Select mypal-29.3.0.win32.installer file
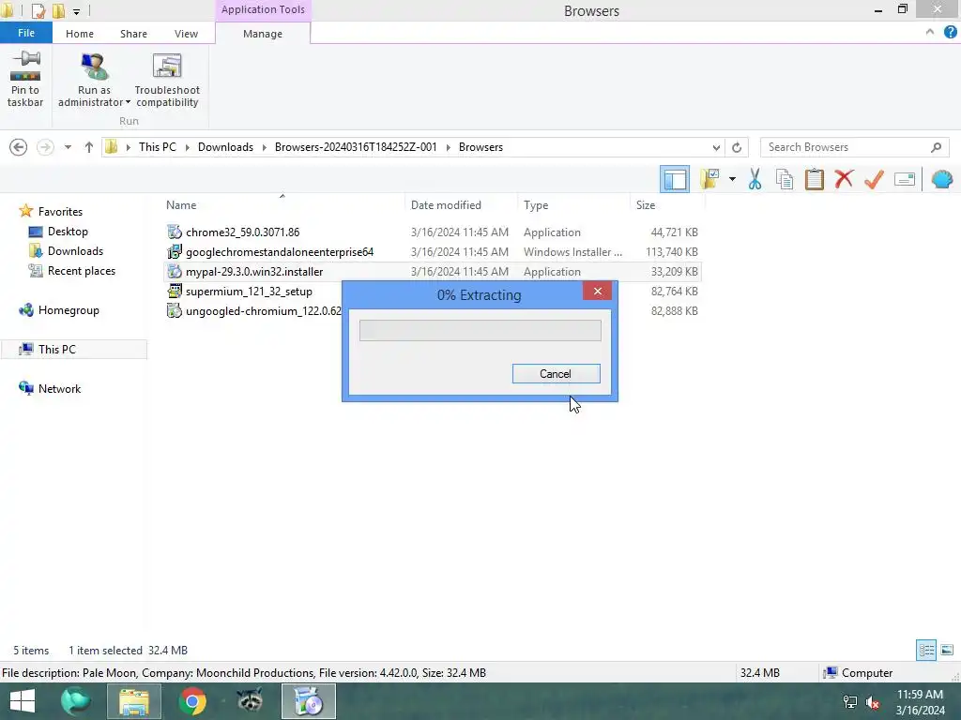Viewport: 961px width, 720px height. pos(254,271)
